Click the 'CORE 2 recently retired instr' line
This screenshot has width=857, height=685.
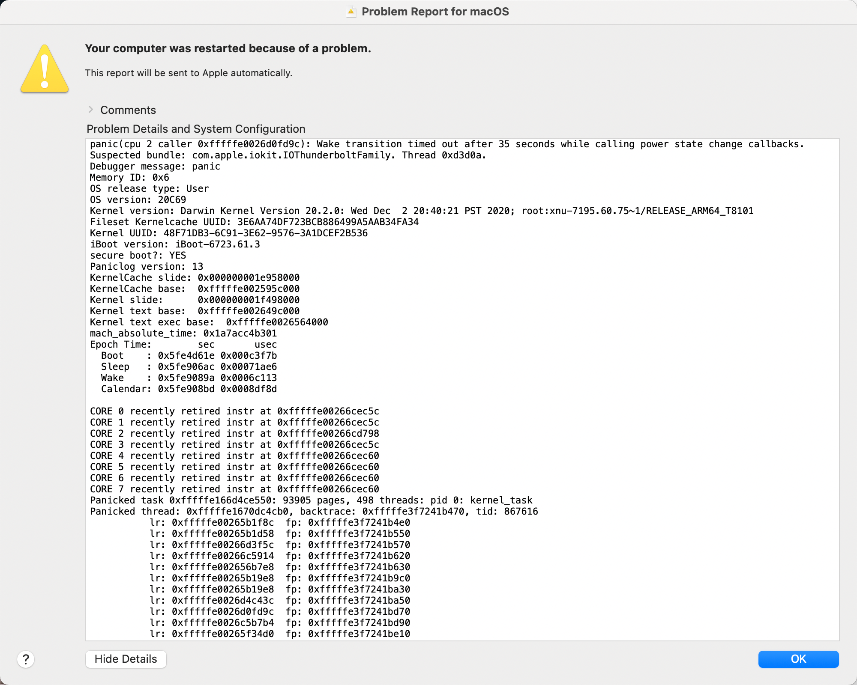(x=235, y=434)
